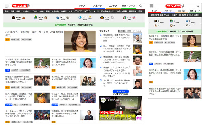Screen dimensions: 205x126
Task: Click the LIVE配信中 banner in the desktop view
Action: click(74, 25)
